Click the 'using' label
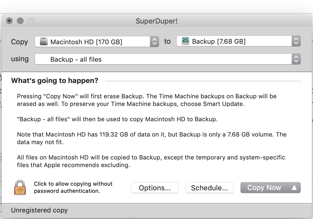 tap(20, 59)
